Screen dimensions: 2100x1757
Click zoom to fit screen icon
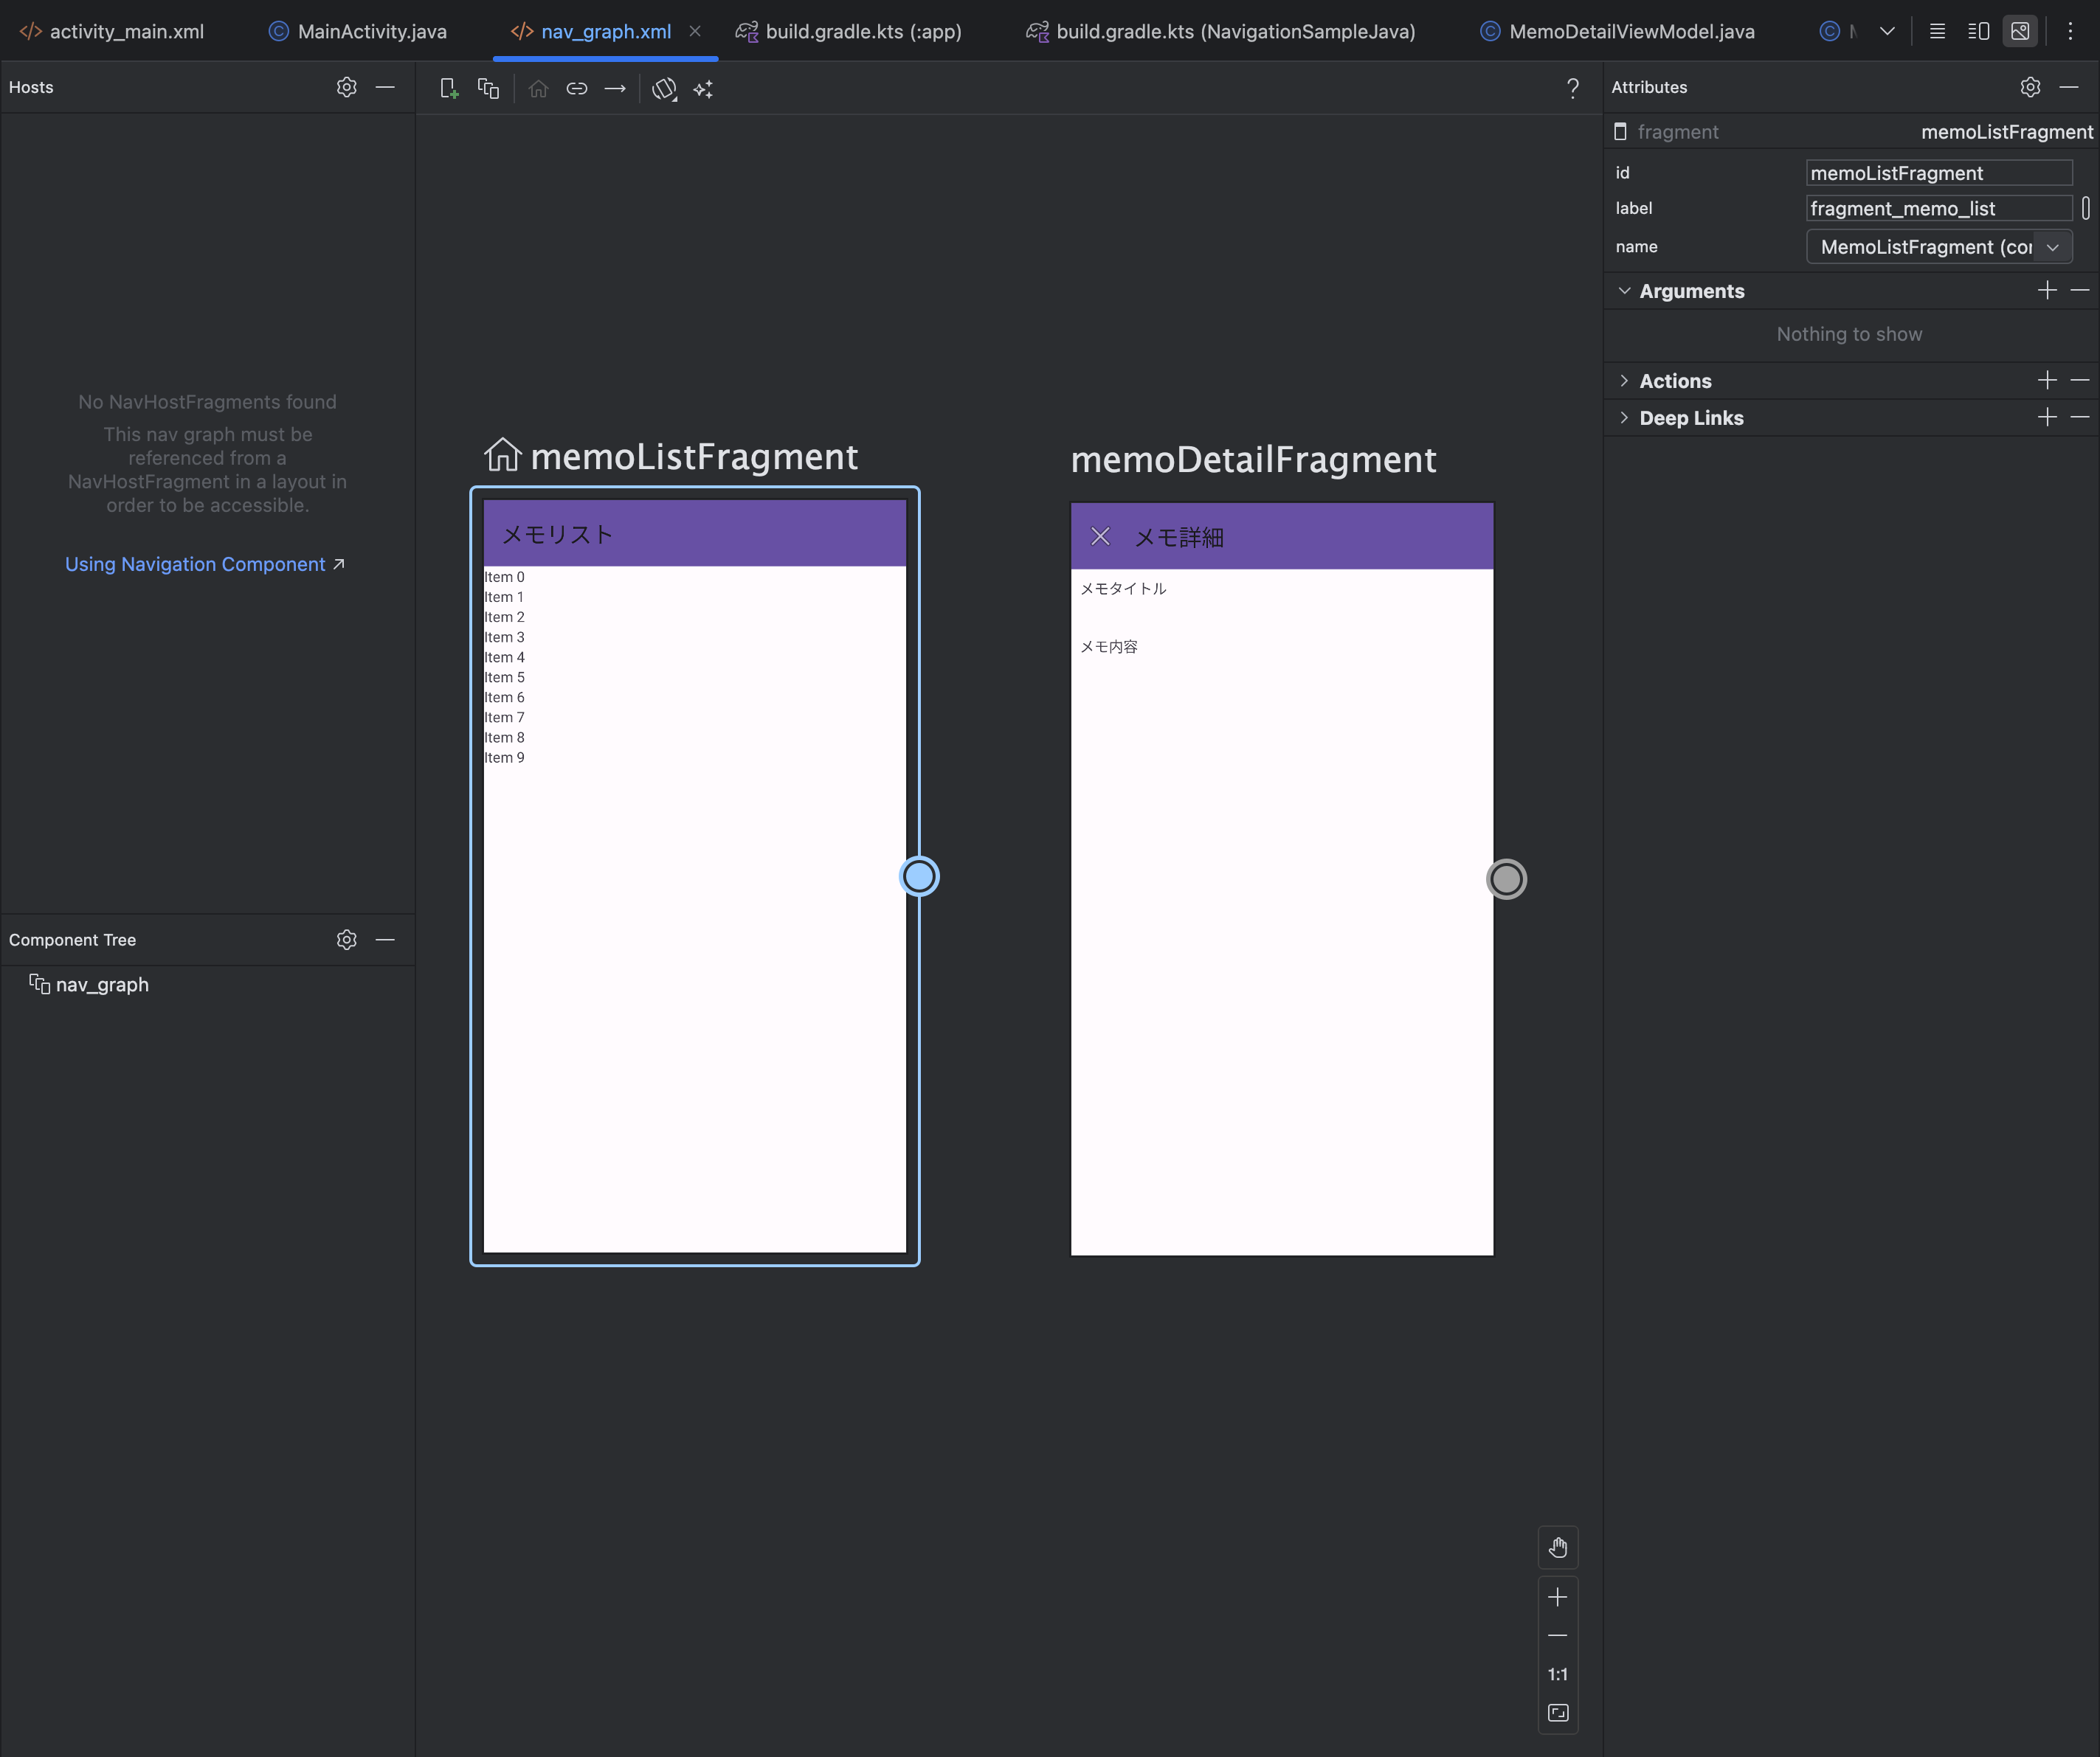click(1557, 1713)
